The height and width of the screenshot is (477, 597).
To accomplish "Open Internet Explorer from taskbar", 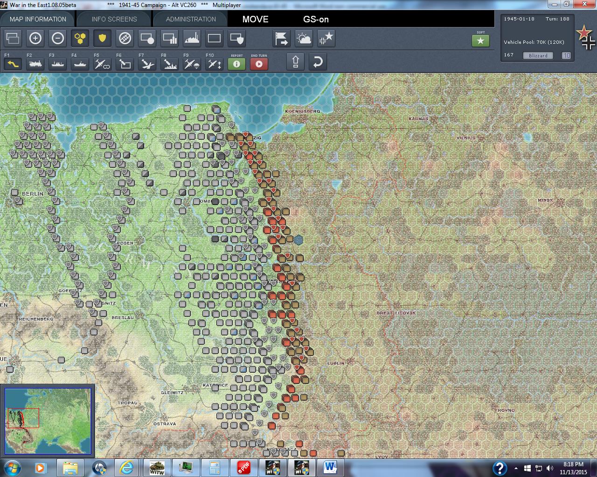I will tap(126, 468).
